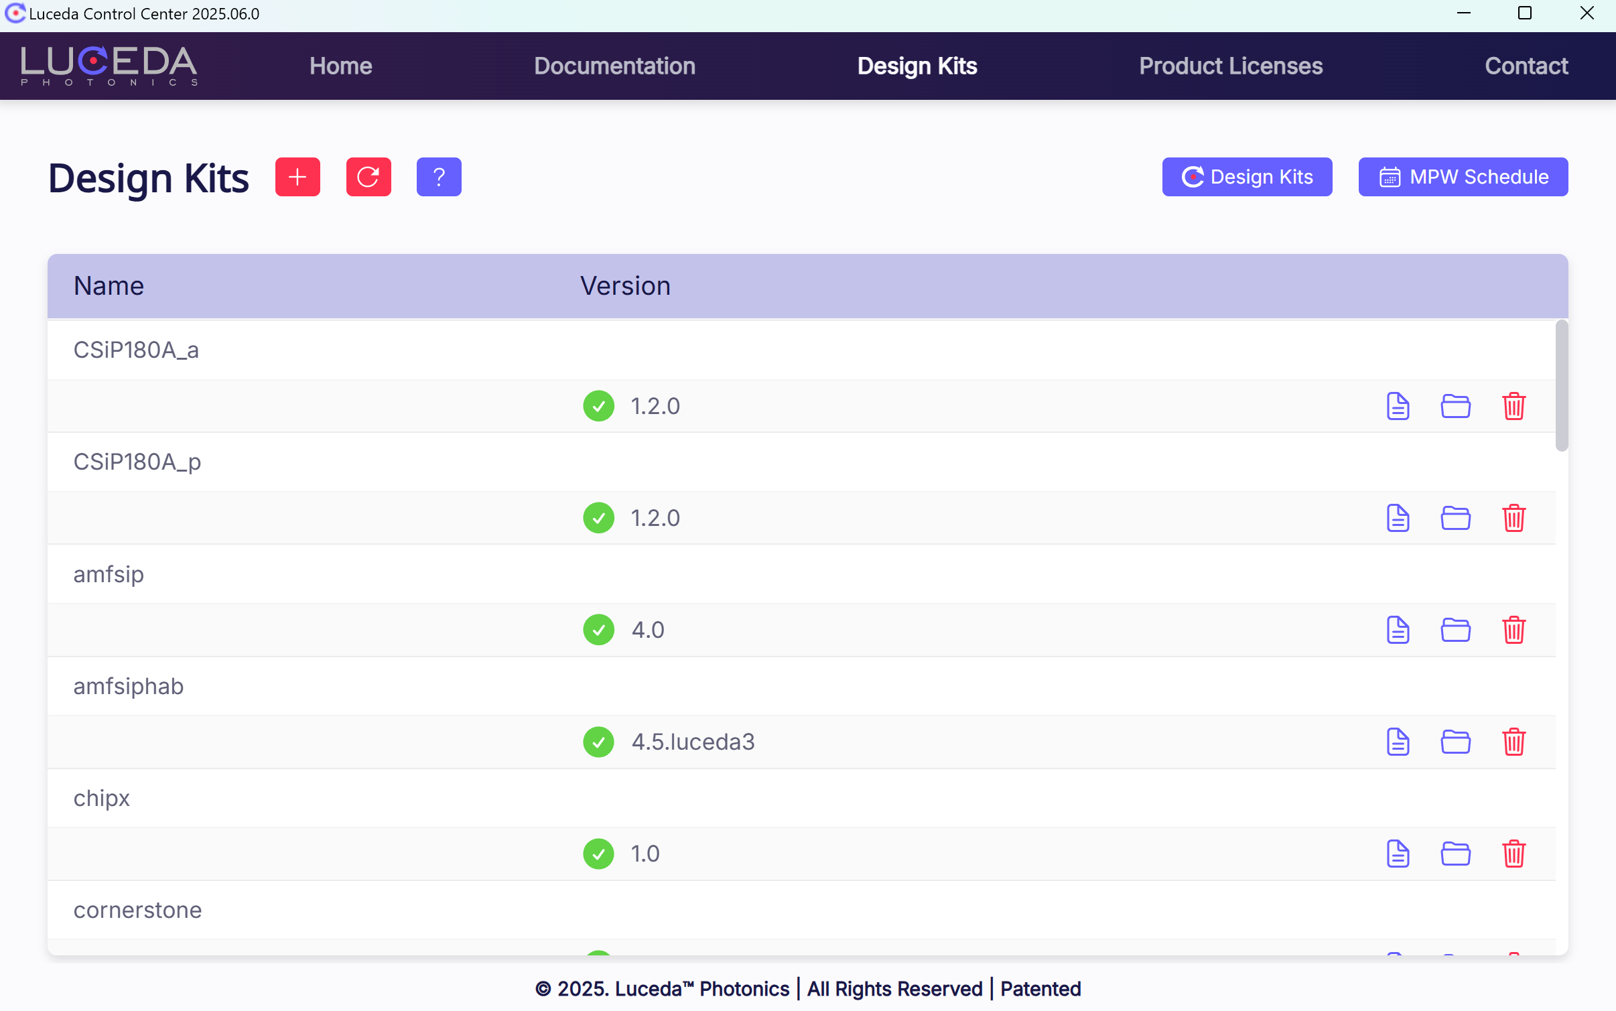Select the chipx kit name
This screenshot has height=1011, width=1616.
[102, 799]
